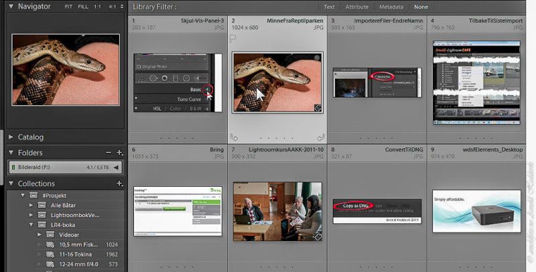Expand the Catalog panel
Screen dimensions: 536x272
(x=11, y=137)
